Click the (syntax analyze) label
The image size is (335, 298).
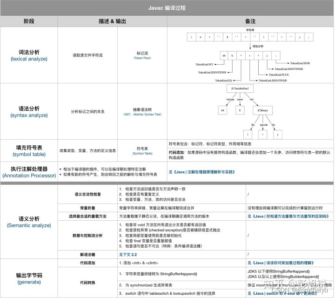(x=29, y=115)
